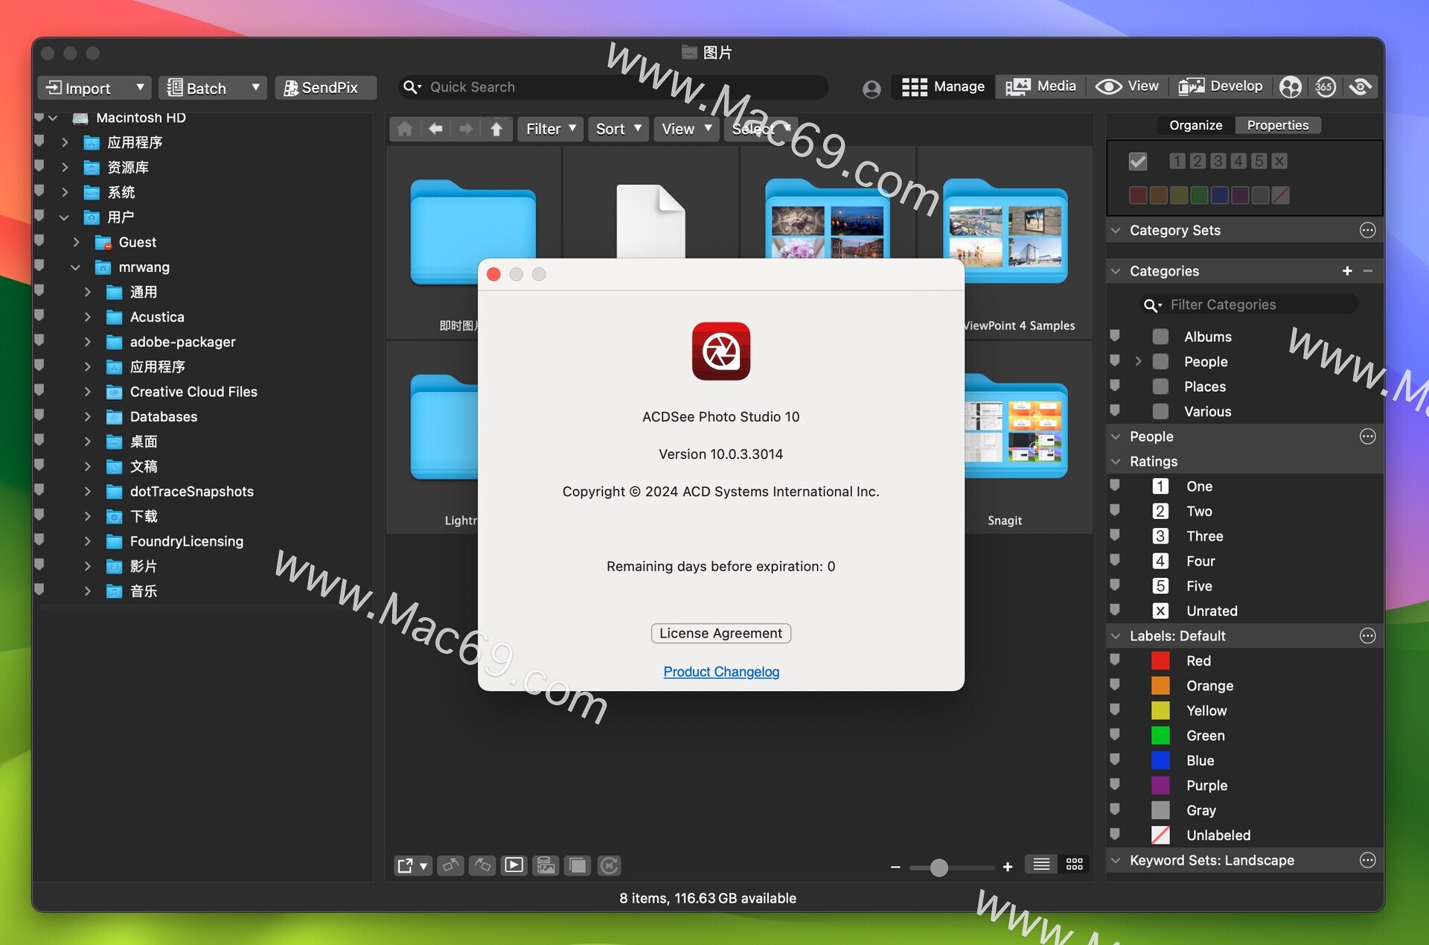Image resolution: width=1429 pixels, height=945 pixels.
Task: Select the dotTraceSnapshots folder
Action: point(191,491)
